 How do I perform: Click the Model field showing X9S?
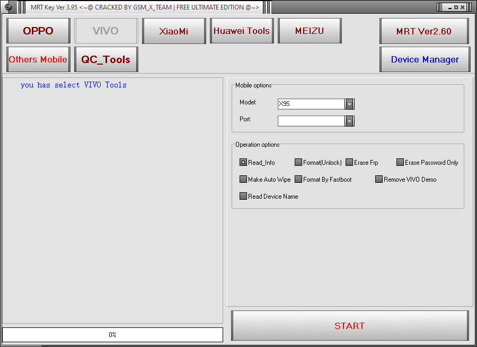click(x=311, y=104)
